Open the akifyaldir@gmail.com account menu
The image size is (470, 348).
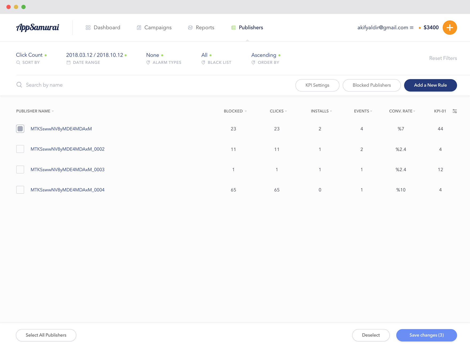point(385,27)
